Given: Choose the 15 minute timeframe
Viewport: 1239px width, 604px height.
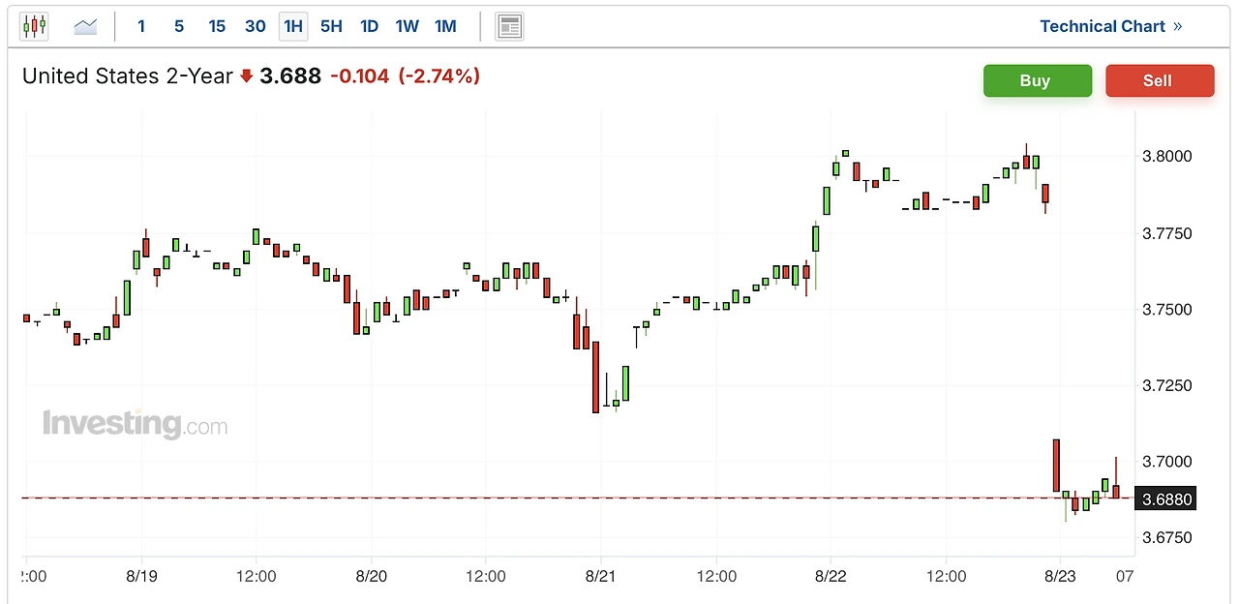Looking at the screenshot, I should click(x=217, y=26).
